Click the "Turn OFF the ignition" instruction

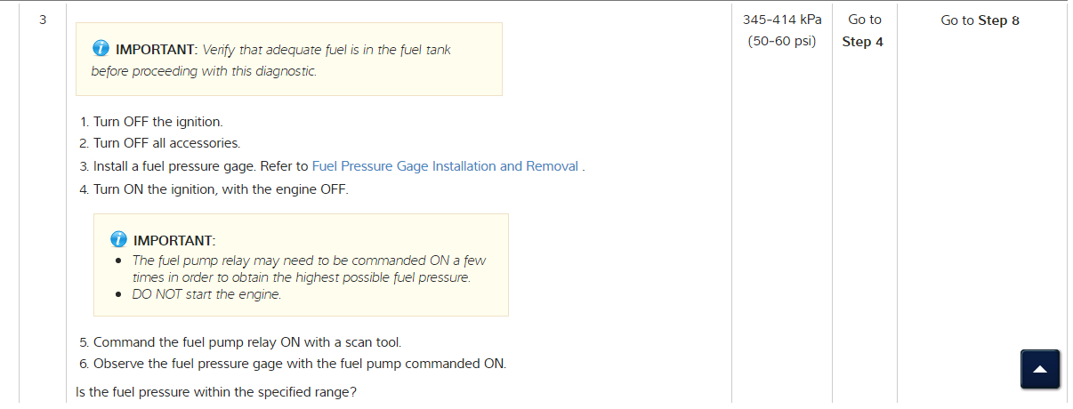(x=157, y=122)
